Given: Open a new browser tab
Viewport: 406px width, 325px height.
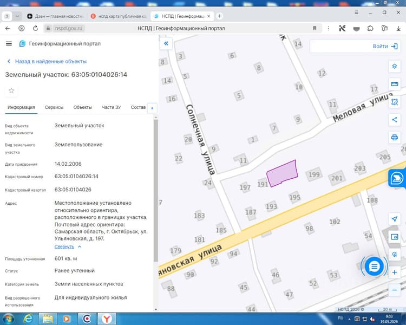Looking at the screenshot, I should click(x=220, y=16).
